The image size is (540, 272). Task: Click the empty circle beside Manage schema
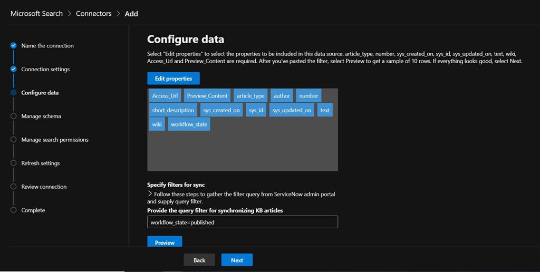(x=13, y=116)
